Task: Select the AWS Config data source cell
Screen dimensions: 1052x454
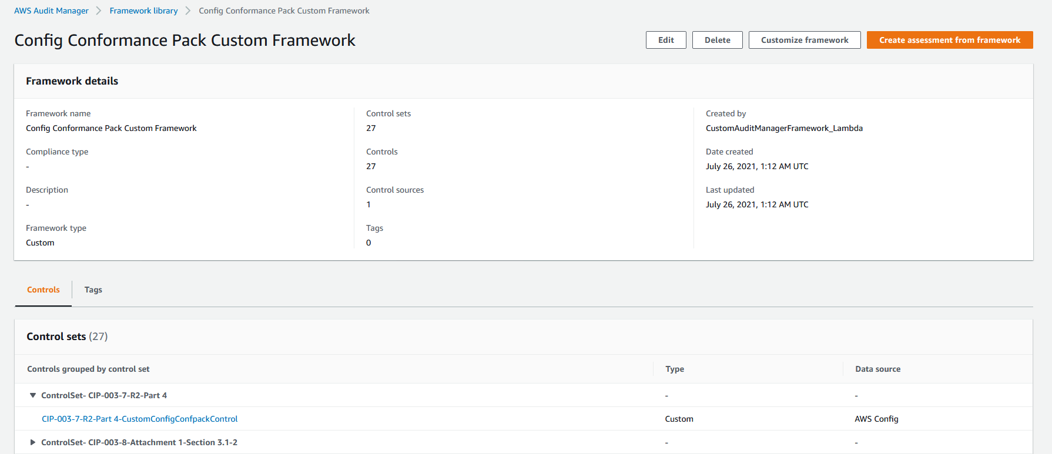Action: point(876,419)
